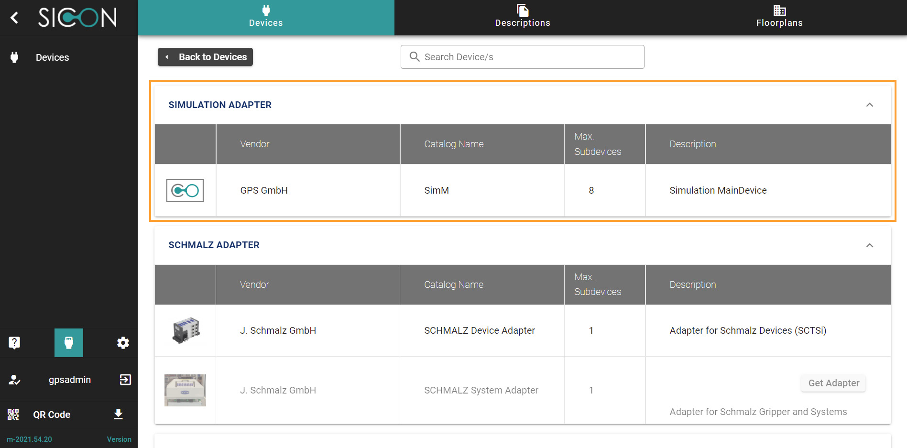Click the SCHMALZ Device Adapter image
Image resolution: width=907 pixels, height=448 pixels.
(x=186, y=330)
